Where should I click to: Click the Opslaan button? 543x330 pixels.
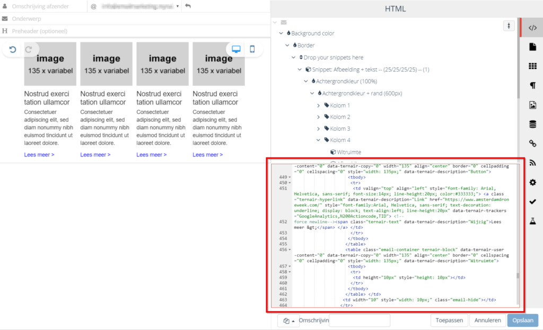pos(522,320)
